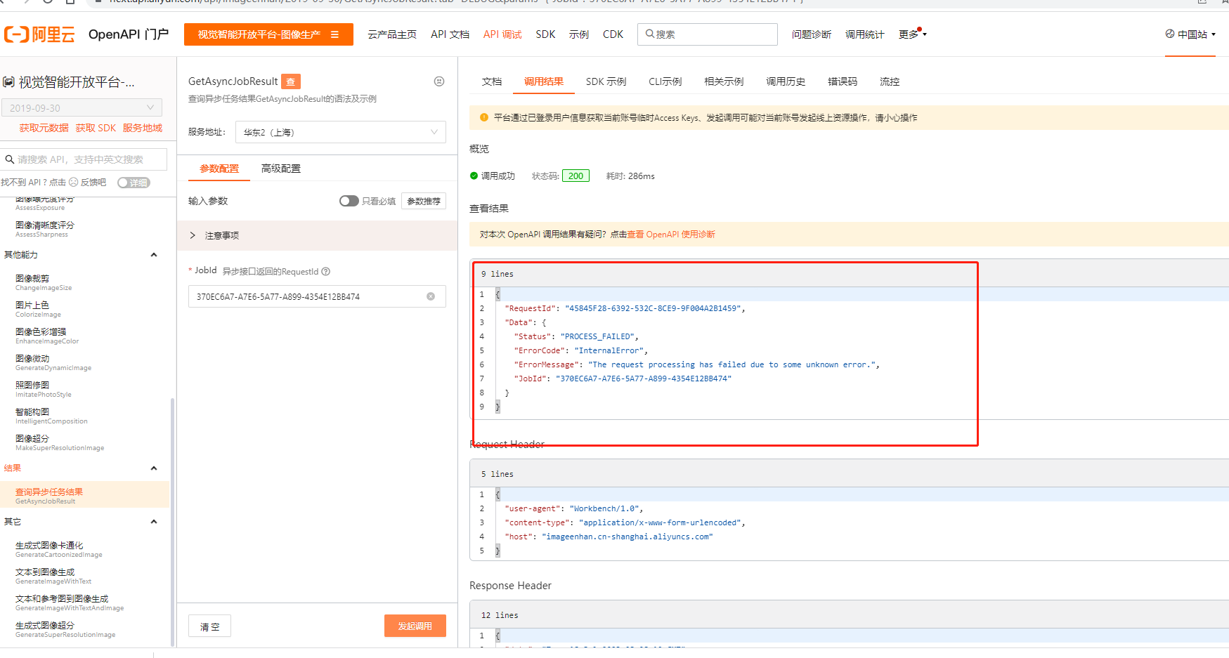Go to 云产品主页

click(392, 34)
